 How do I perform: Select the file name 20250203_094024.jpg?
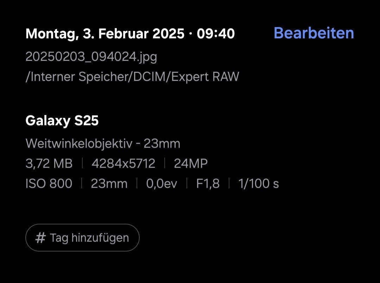[91, 57]
